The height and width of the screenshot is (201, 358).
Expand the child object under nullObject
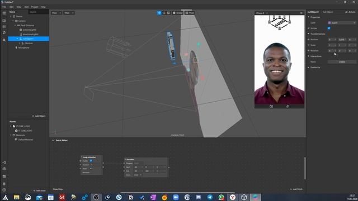coord(20,44)
